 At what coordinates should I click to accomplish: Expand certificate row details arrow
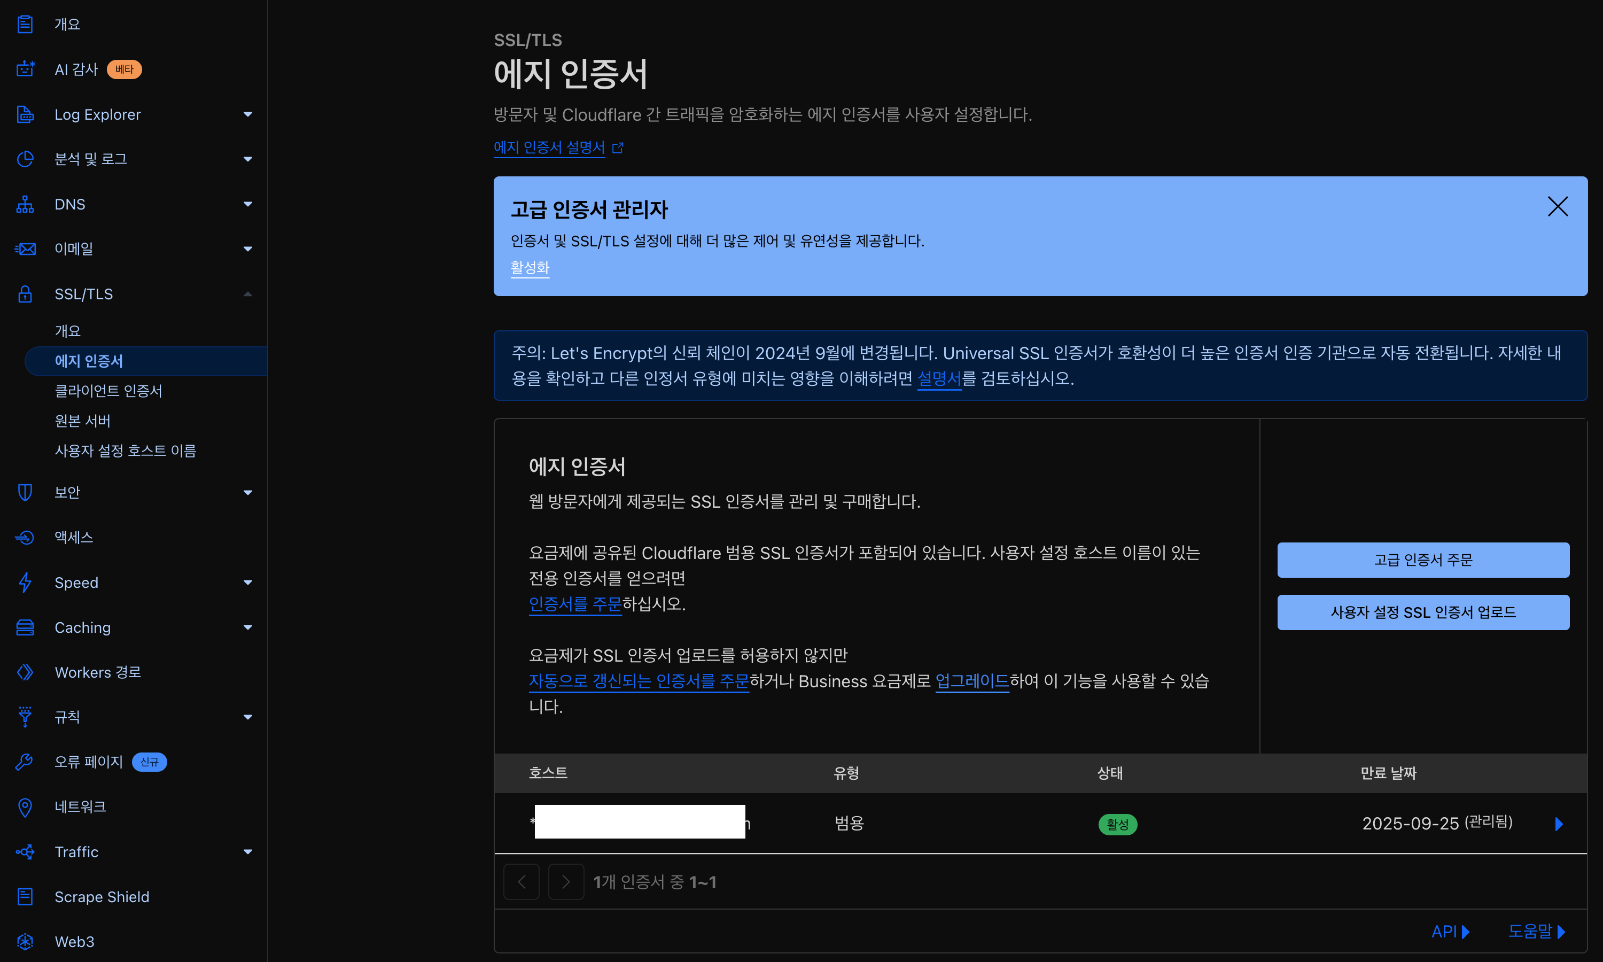coord(1559,824)
